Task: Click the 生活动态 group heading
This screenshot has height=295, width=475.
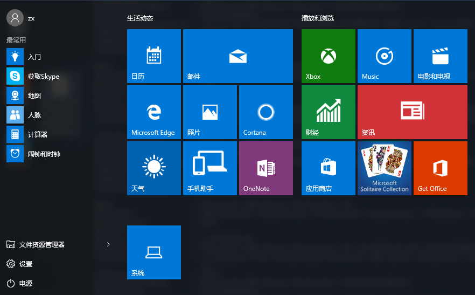Action: pyautogui.click(x=140, y=18)
